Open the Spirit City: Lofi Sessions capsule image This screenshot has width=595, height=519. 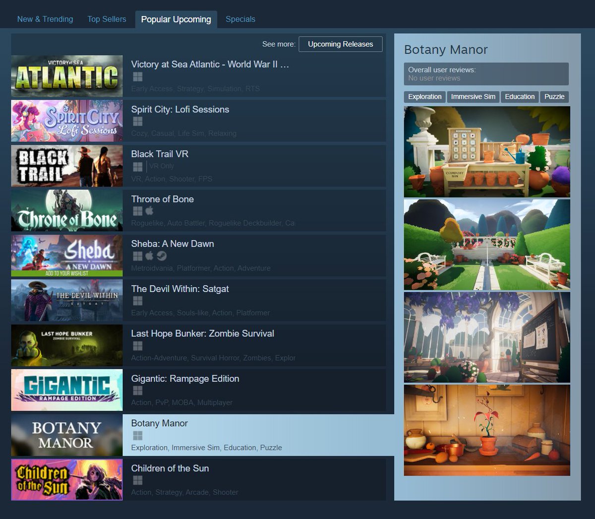click(67, 121)
